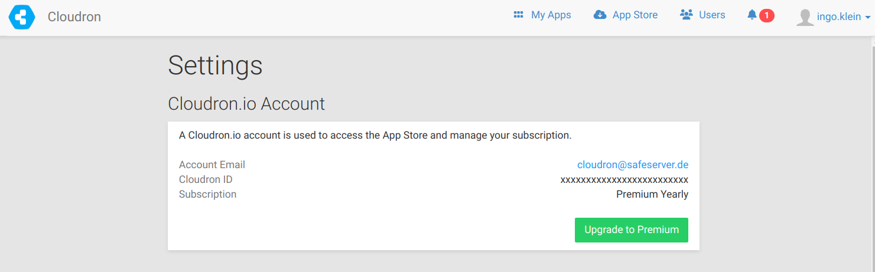
Task: Click the Cloudron hexagon logo
Action: click(22, 17)
